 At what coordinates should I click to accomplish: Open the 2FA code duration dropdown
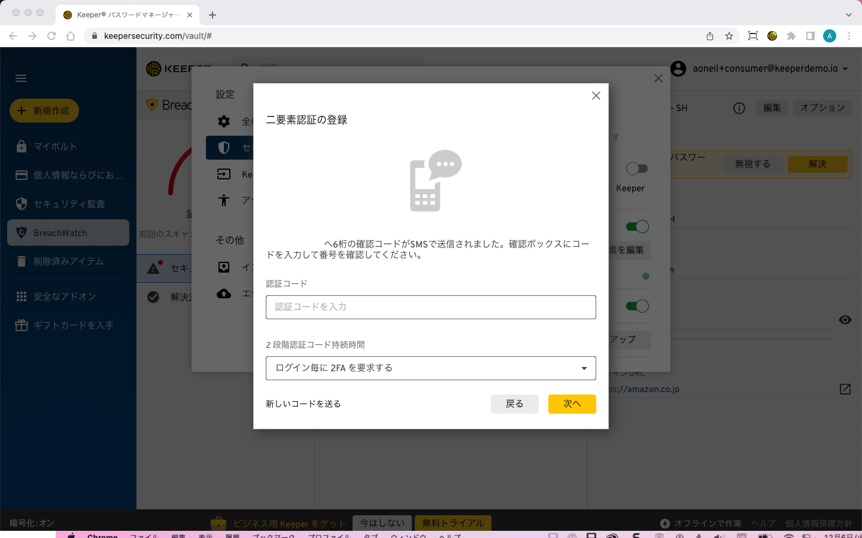(430, 368)
